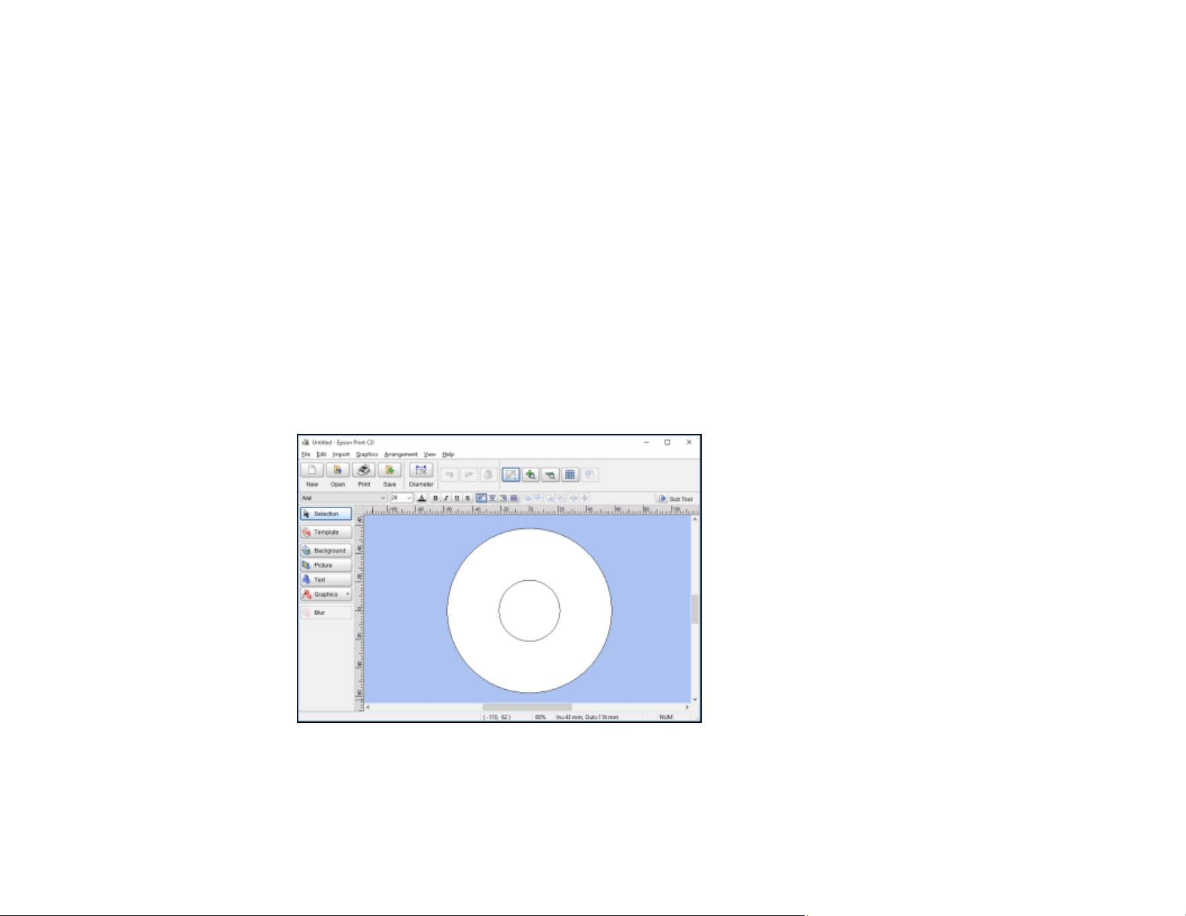Open the Import menu
This screenshot has height=916, width=1186.
(341, 454)
